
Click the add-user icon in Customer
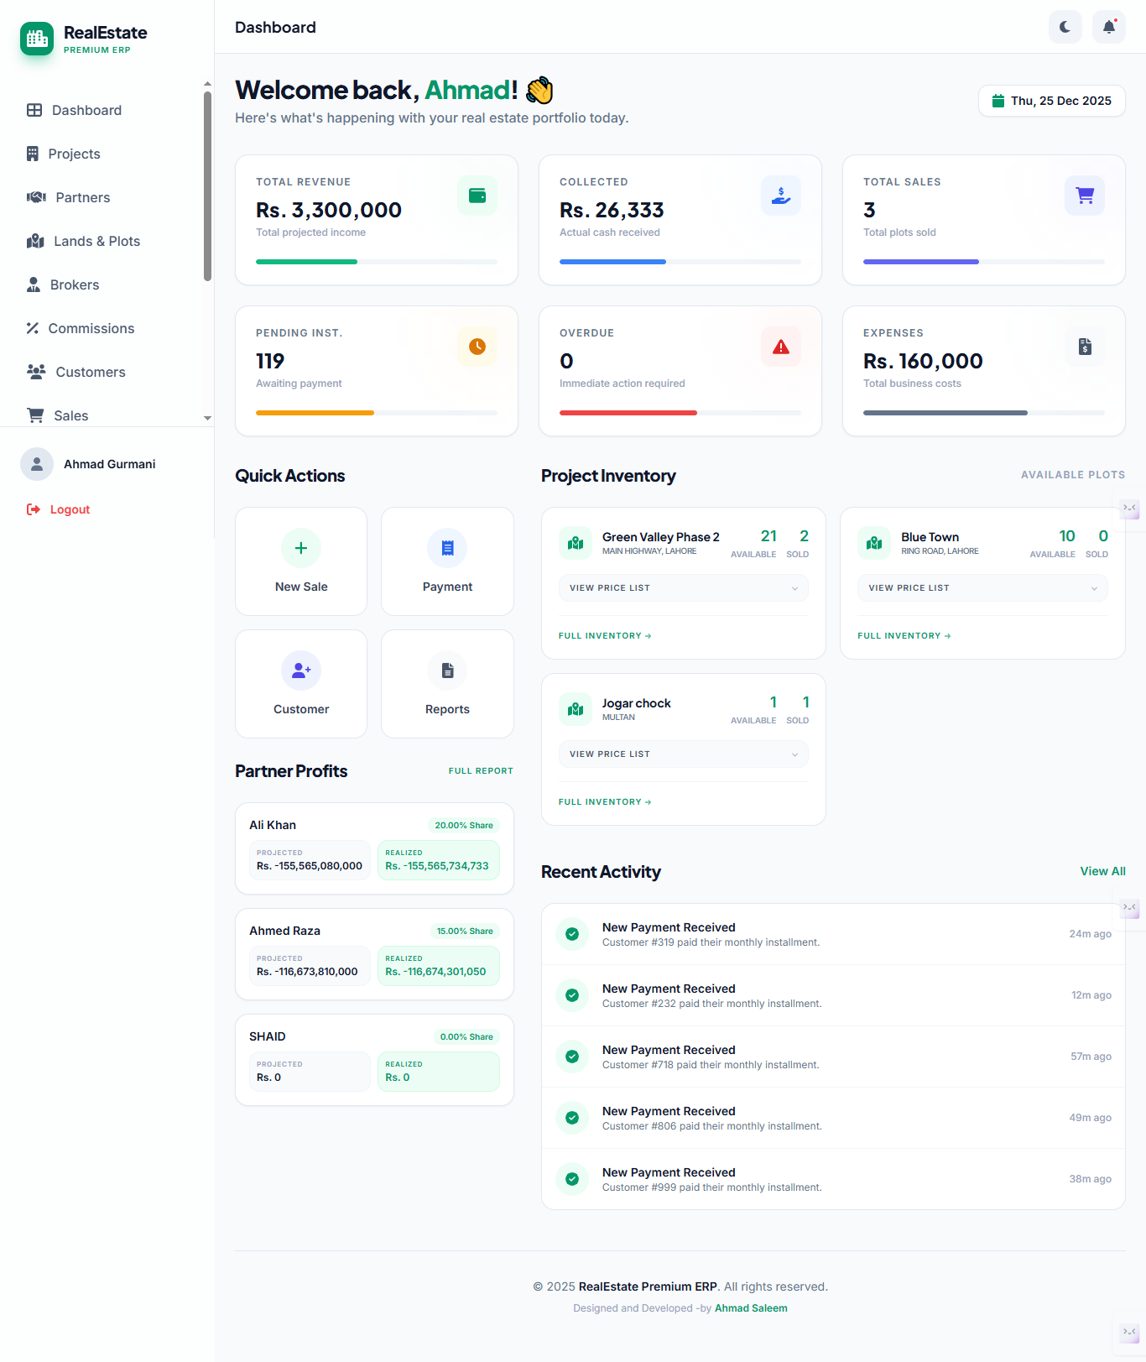coord(301,671)
